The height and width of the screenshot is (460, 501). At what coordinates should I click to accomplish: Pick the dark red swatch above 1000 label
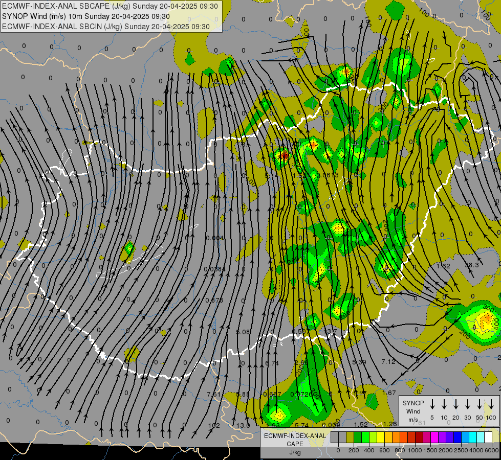click(419, 438)
